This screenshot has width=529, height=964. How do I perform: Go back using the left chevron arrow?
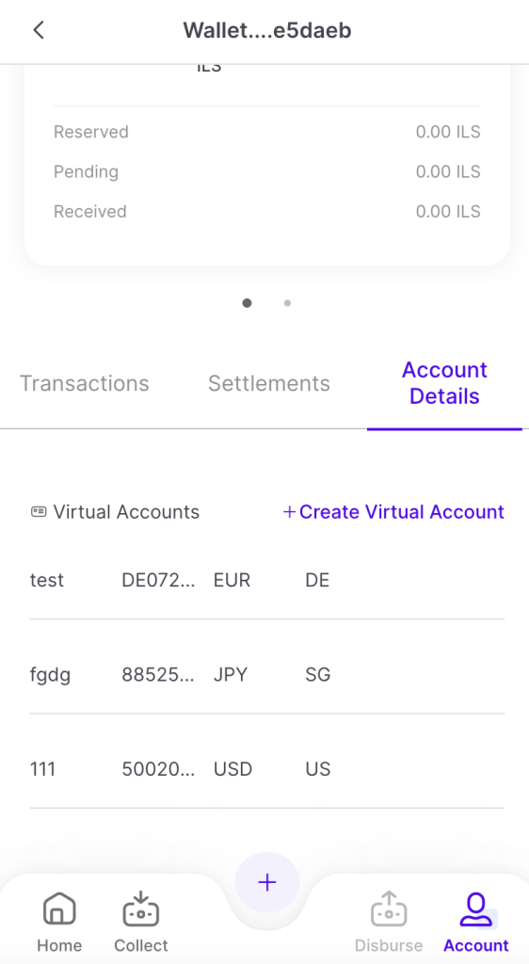click(39, 30)
